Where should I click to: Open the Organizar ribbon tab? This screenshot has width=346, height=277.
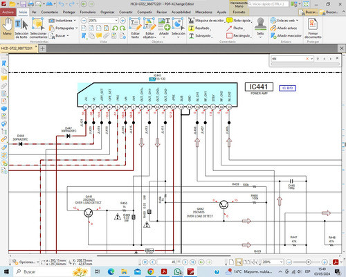(x=107, y=12)
